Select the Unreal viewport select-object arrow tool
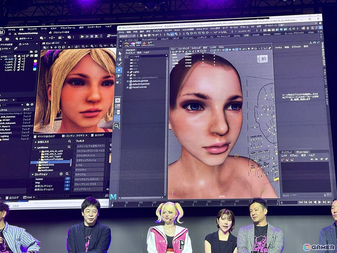 51,47
